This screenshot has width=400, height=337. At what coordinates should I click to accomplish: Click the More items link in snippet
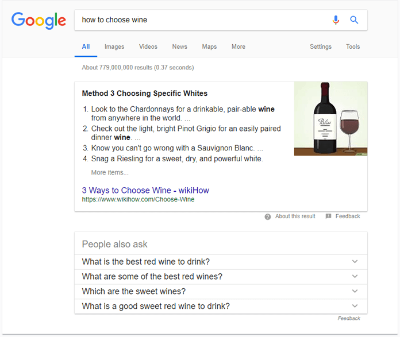(110, 172)
